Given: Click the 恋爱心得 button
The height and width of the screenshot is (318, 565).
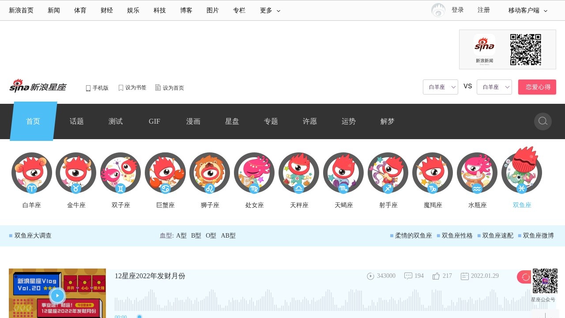Looking at the screenshot, I should coord(537,87).
